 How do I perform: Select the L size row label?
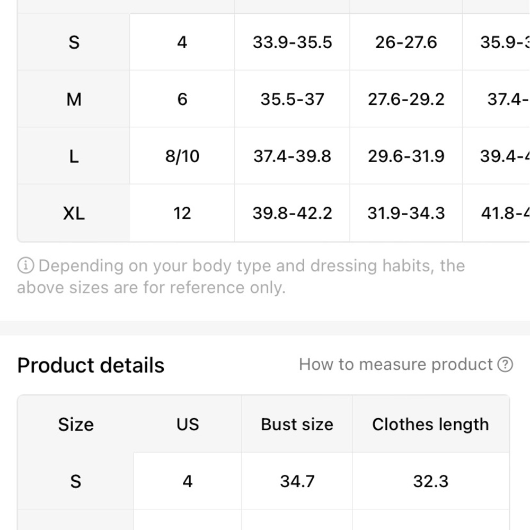pyautogui.click(x=74, y=156)
